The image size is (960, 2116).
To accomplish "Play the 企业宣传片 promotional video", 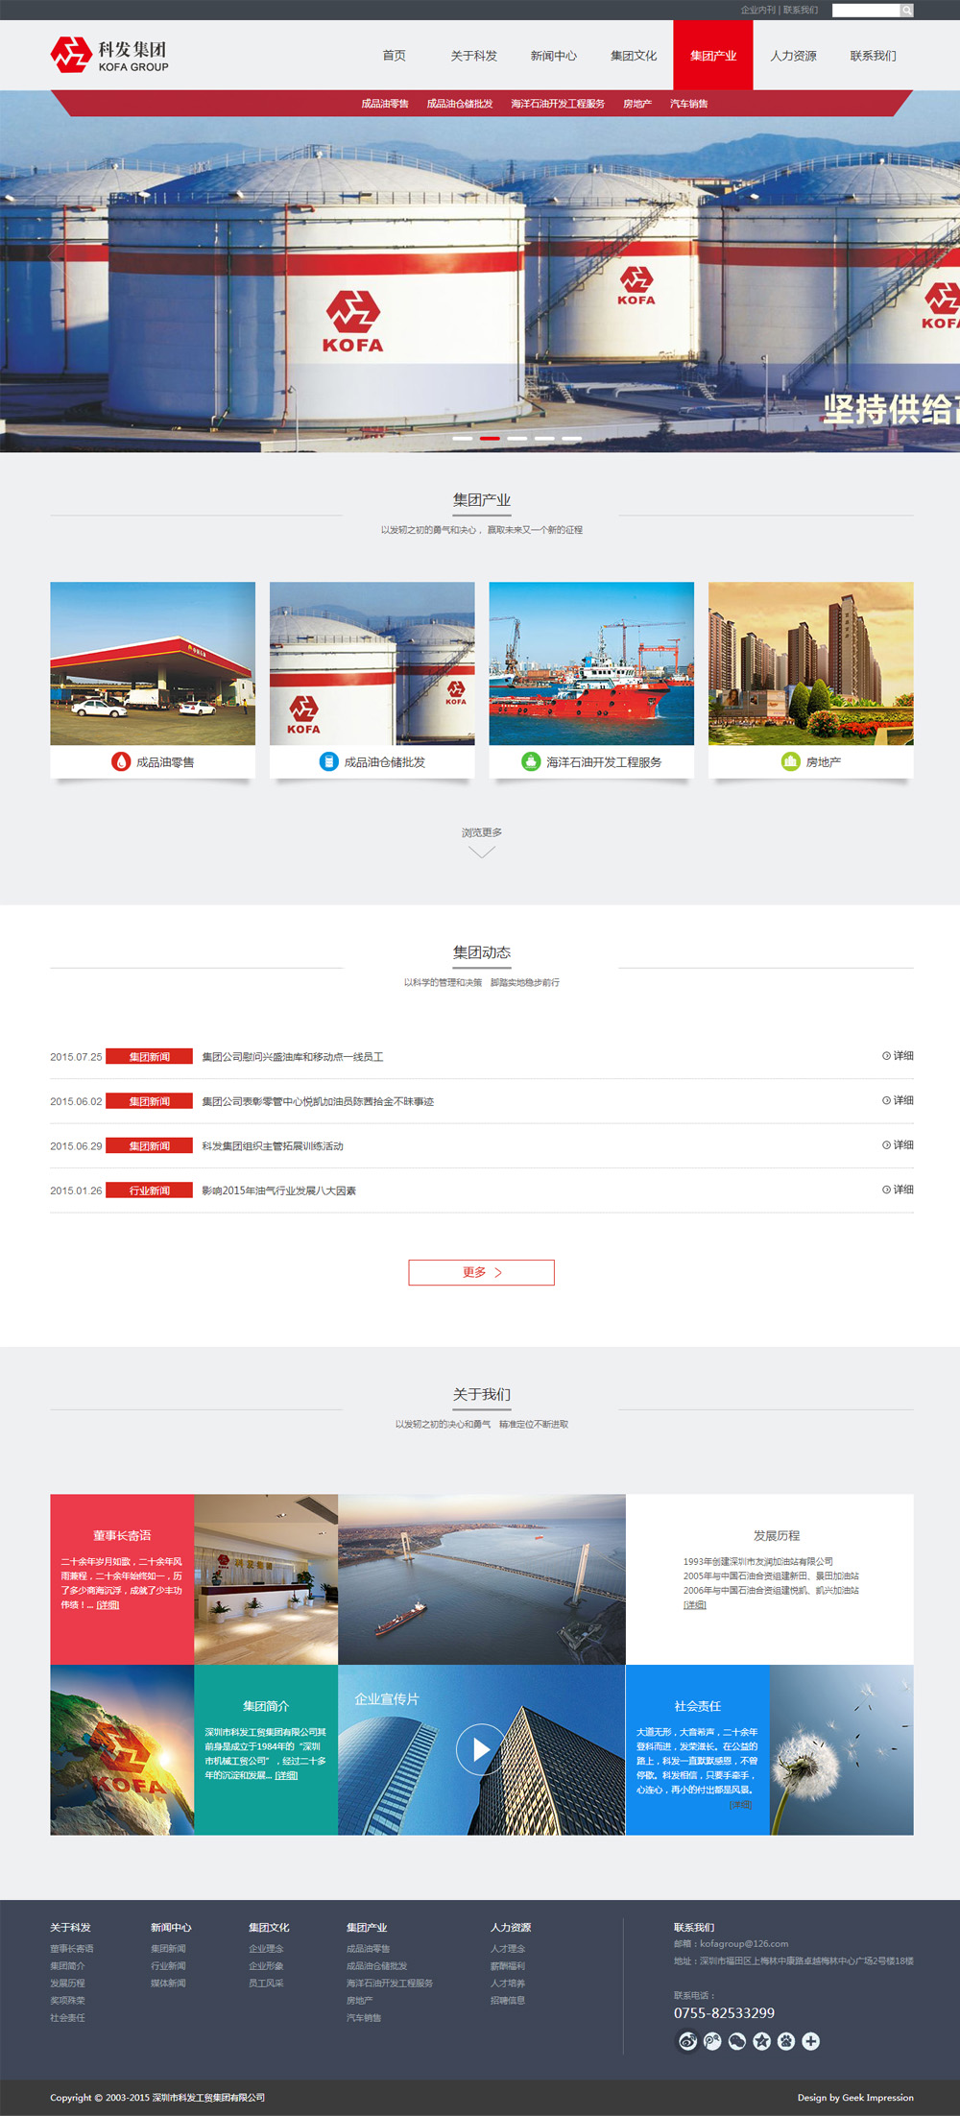I will [480, 1749].
